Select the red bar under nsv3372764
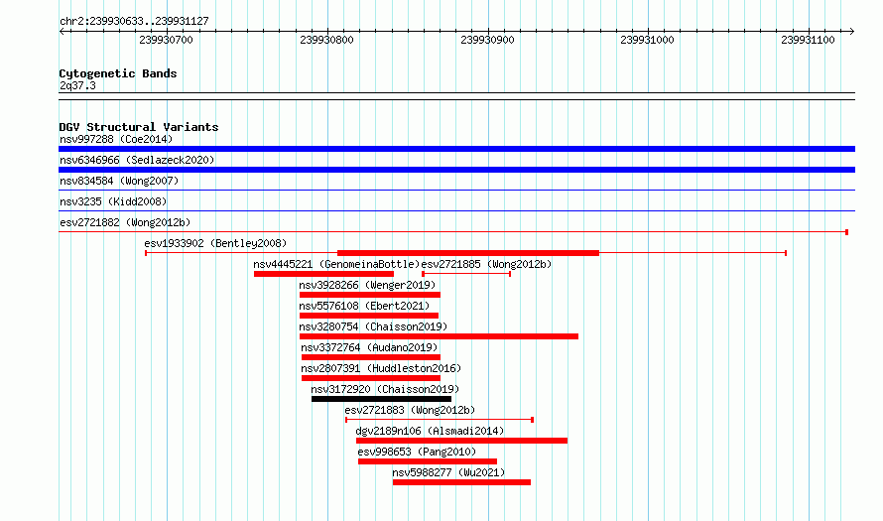The image size is (883, 521). pyautogui.click(x=371, y=357)
